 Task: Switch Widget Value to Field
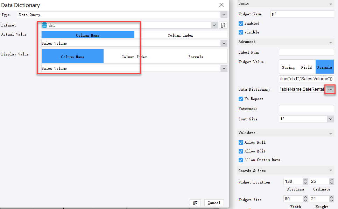click(x=306, y=67)
